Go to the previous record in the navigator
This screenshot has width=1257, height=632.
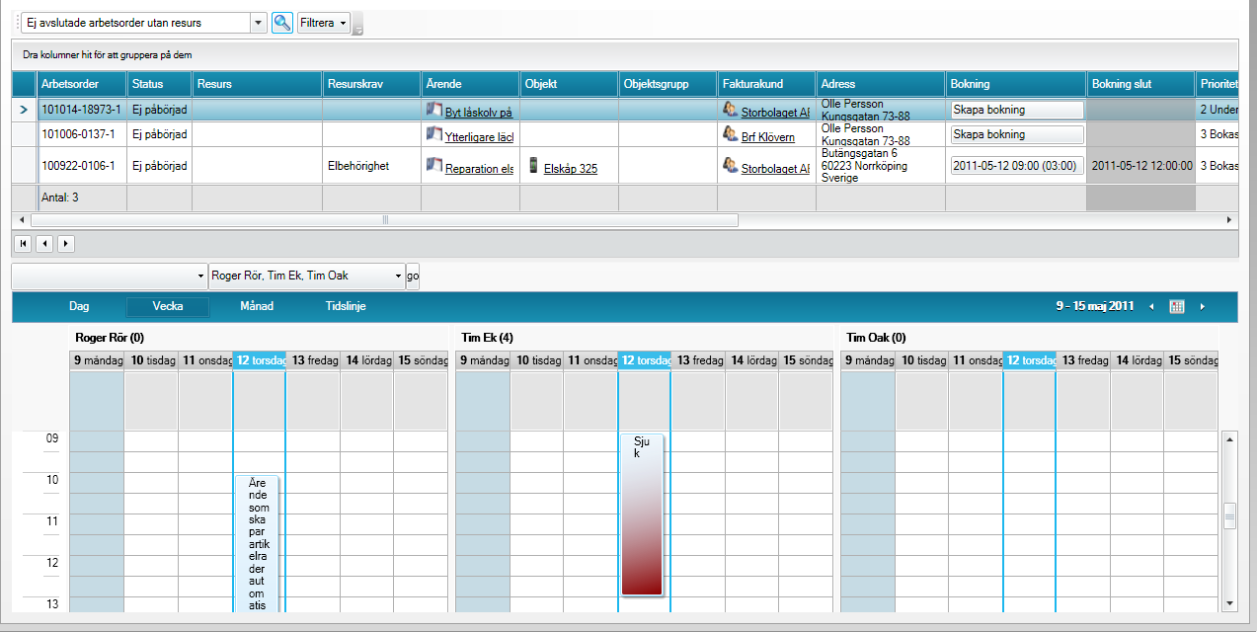click(x=44, y=242)
